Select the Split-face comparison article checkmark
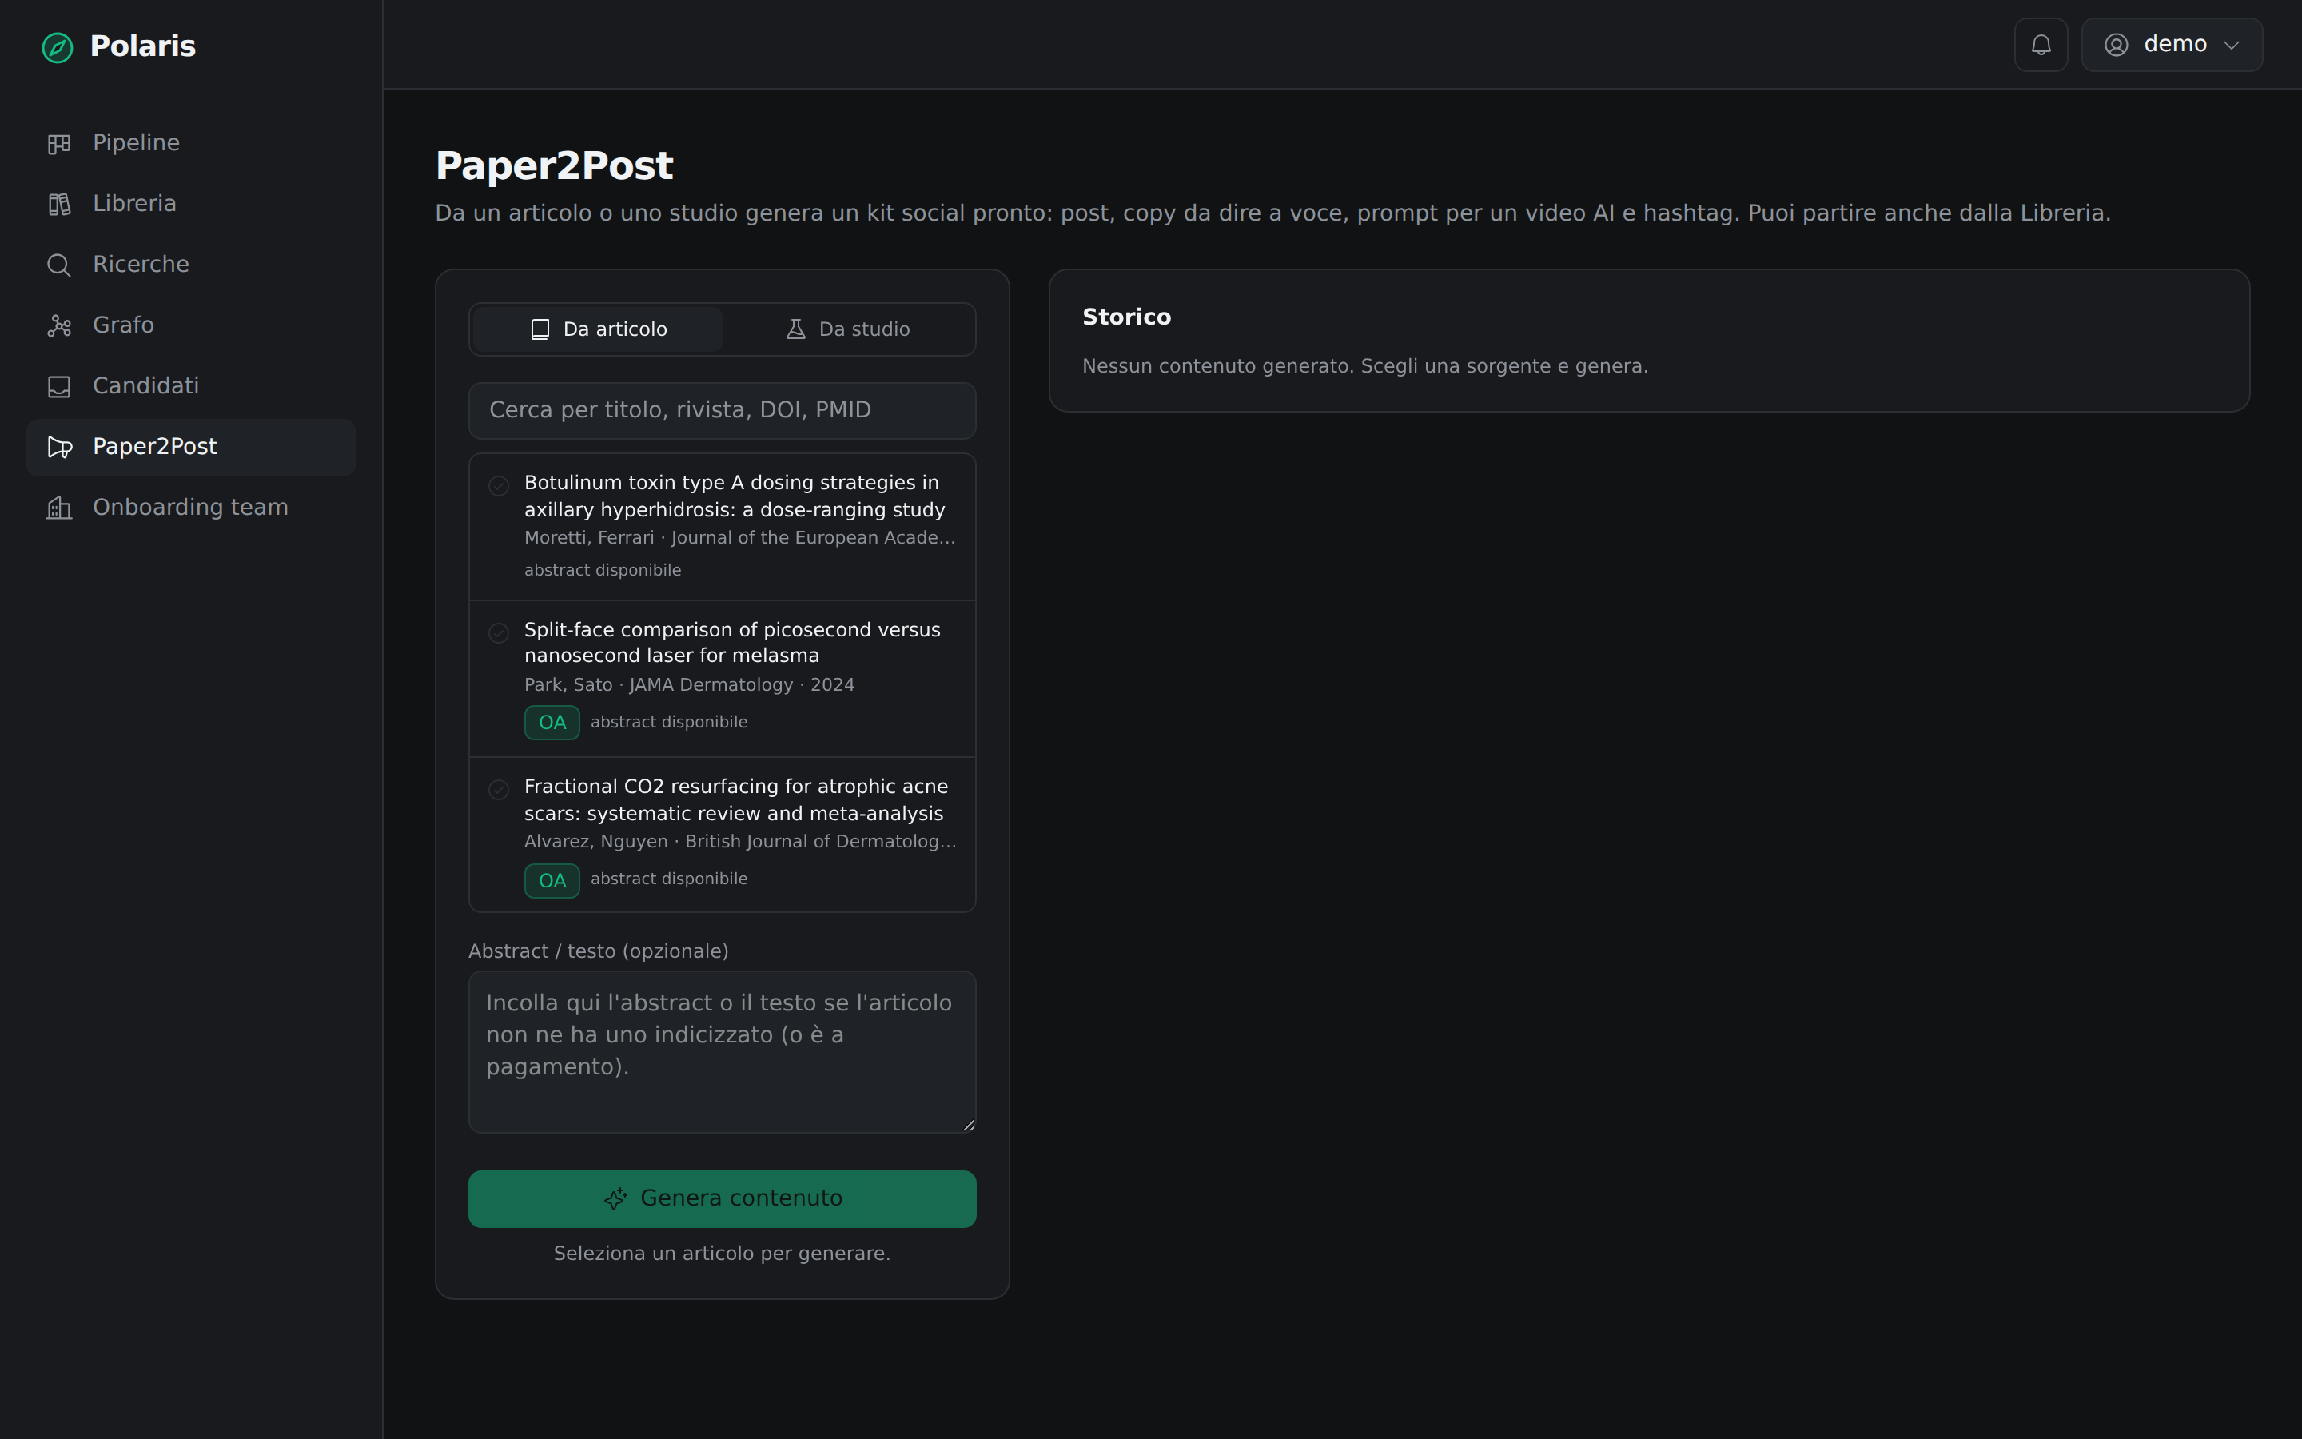 pyautogui.click(x=499, y=633)
